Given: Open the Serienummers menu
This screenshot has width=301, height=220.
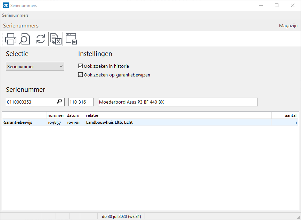Looking at the screenshot, I should (x=15, y=15).
